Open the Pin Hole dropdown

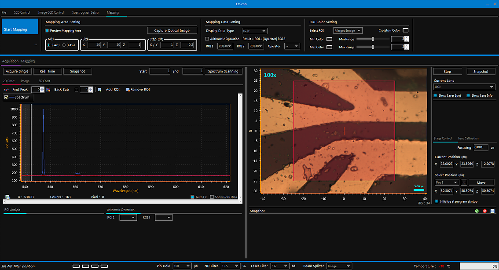pos(182,266)
